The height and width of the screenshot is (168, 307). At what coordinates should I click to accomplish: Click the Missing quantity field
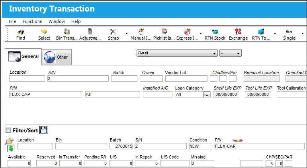[x=203, y=163]
